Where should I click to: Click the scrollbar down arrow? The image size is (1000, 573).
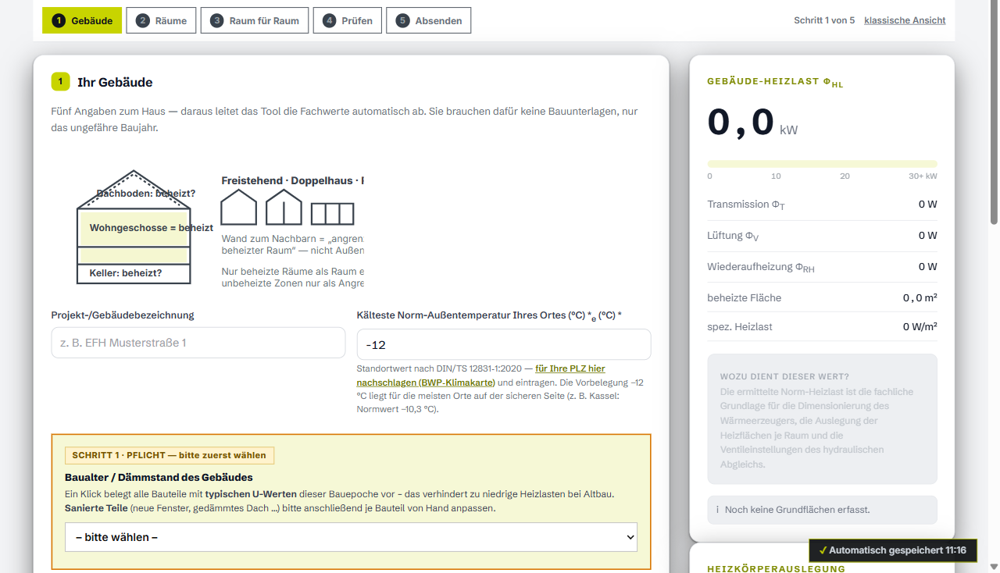(x=994, y=567)
